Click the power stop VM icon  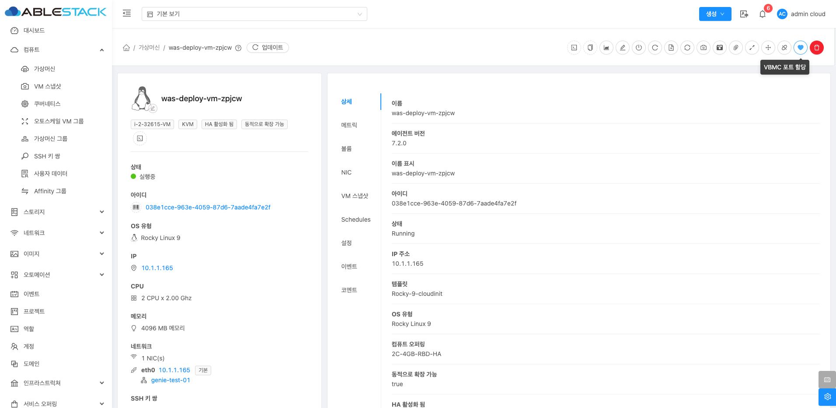point(639,48)
